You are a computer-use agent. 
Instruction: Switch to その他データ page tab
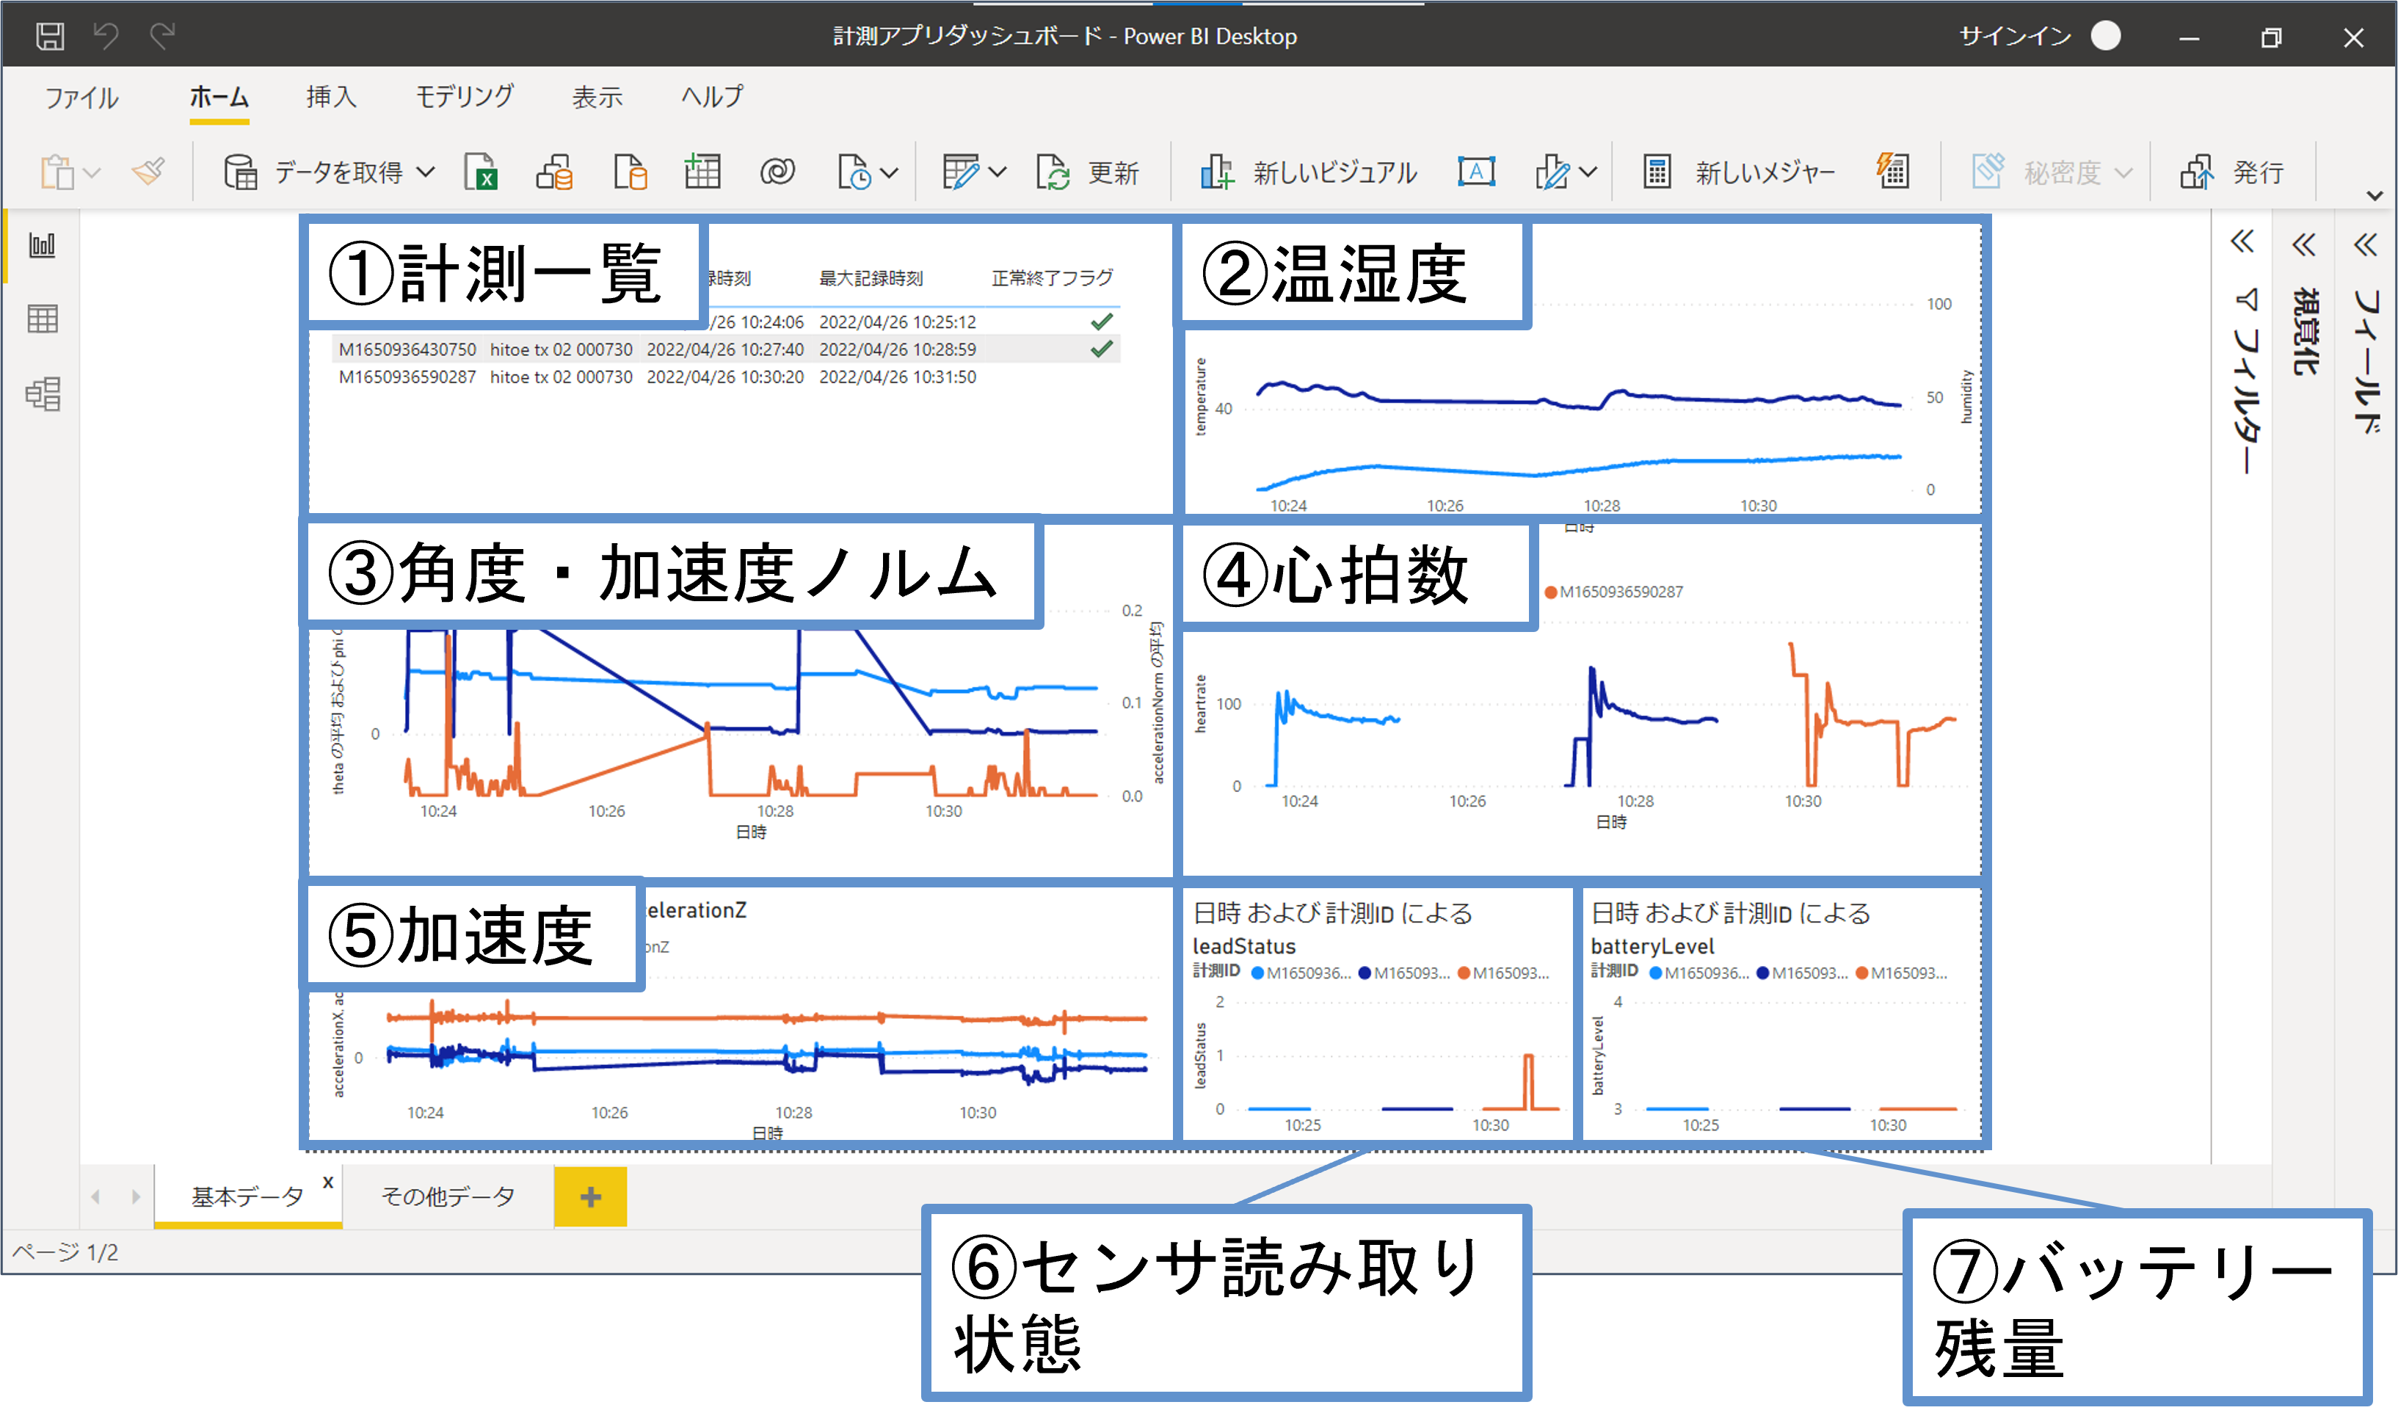coord(448,1196)
